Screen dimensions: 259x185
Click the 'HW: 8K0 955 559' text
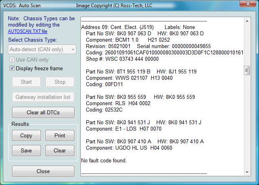[174, 97]
